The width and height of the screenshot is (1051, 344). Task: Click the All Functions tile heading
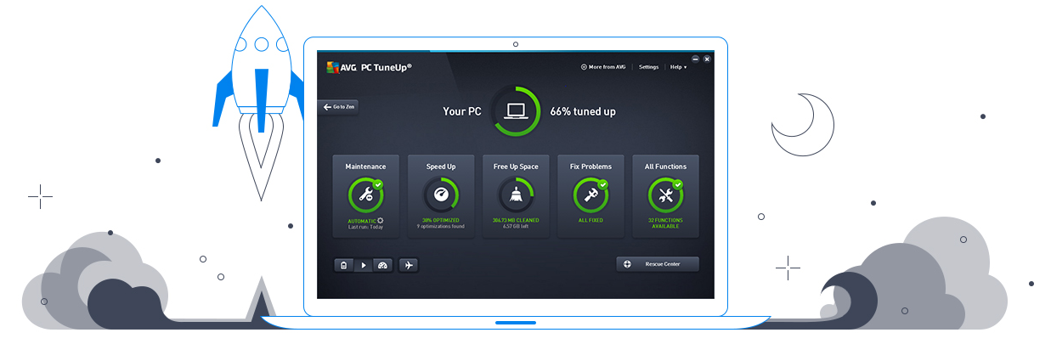tap(665, 166)
